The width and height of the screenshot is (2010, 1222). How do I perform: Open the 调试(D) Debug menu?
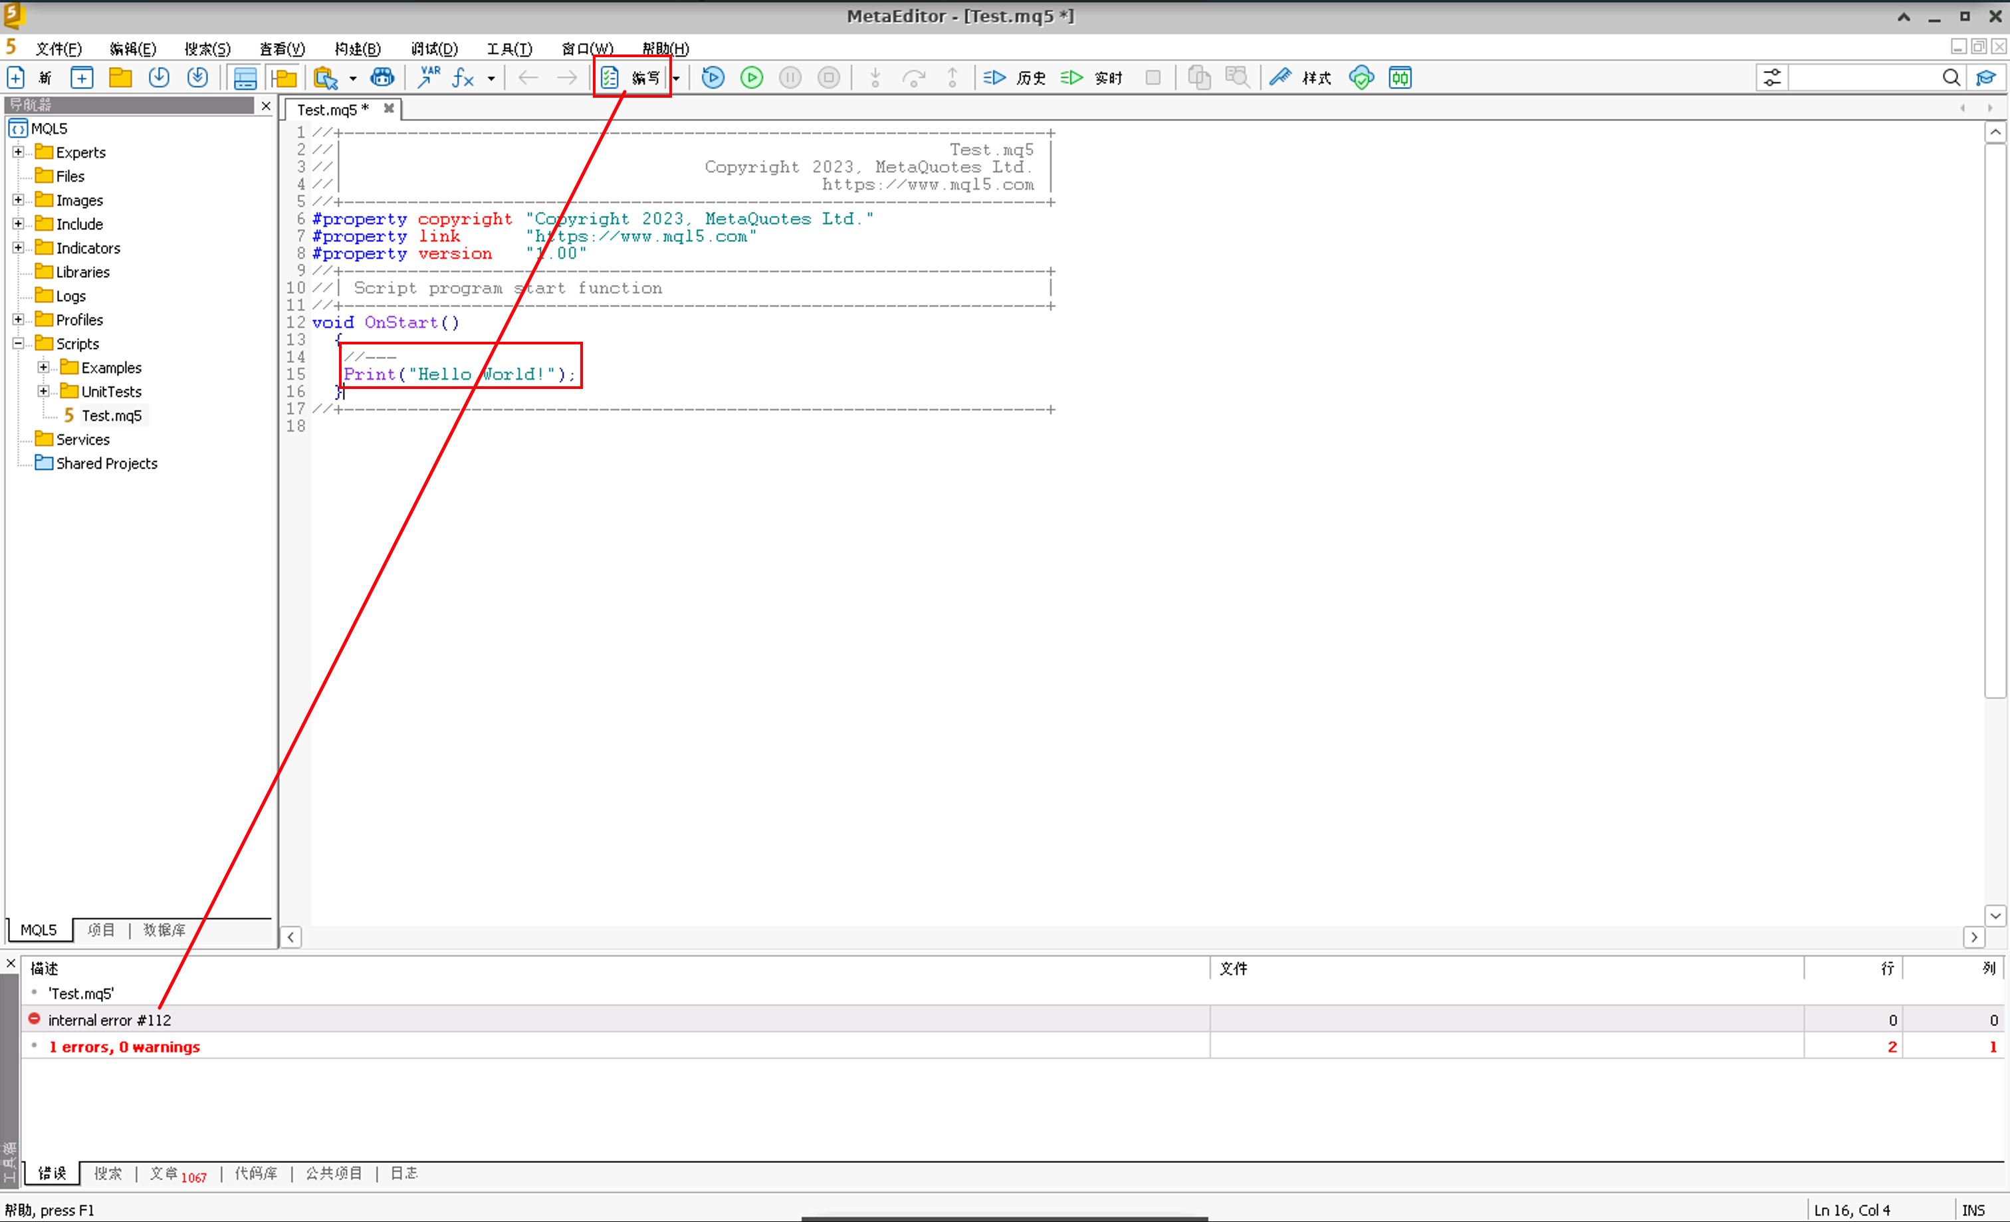pos(434,49)
